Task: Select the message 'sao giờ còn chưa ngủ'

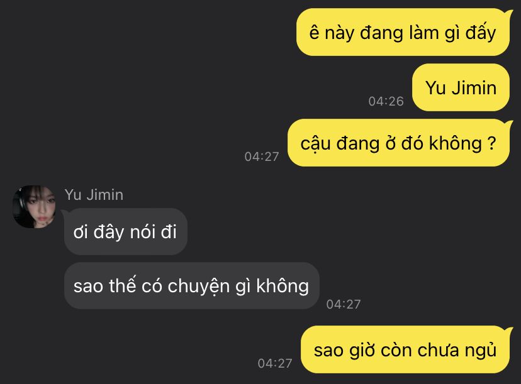Action: (x=405, y=349)
